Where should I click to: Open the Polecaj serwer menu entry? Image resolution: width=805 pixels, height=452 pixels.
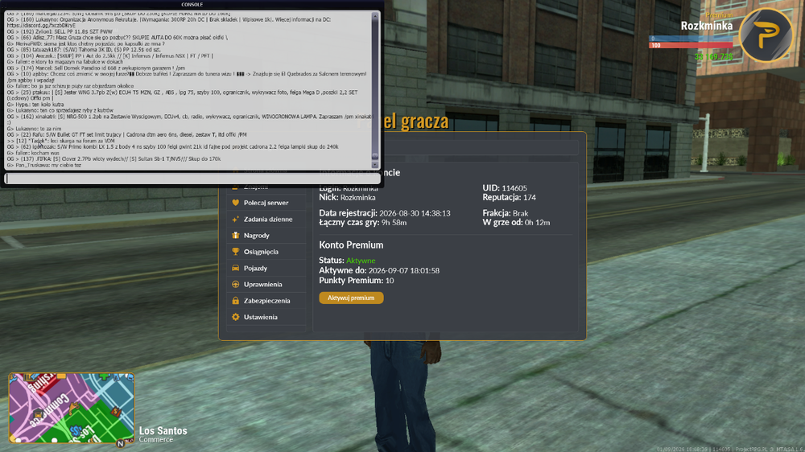[266, 203]
